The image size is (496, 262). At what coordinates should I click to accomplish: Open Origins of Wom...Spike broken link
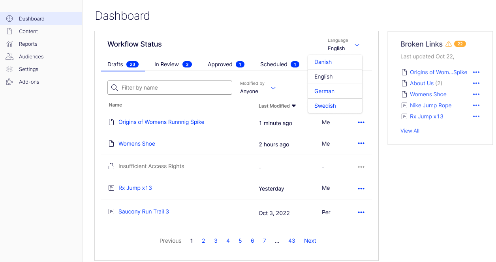[x=438, y=72]
